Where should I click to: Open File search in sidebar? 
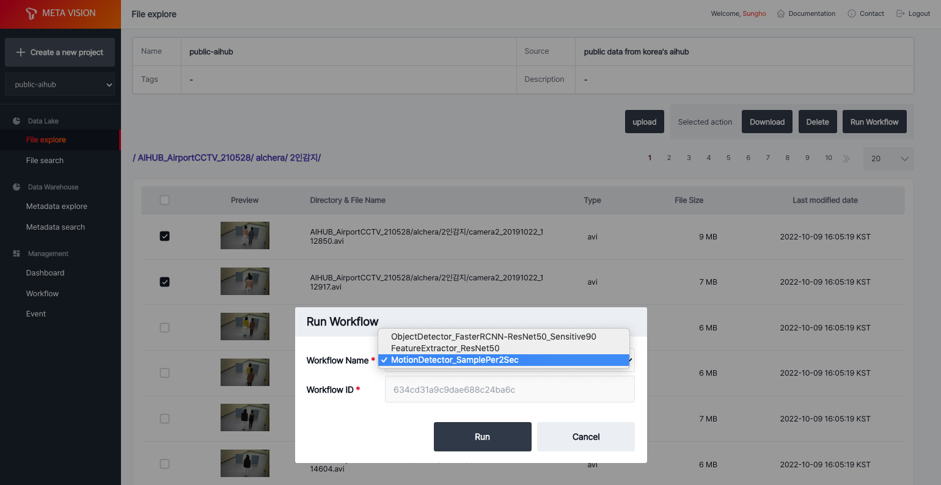pos(45,161)
